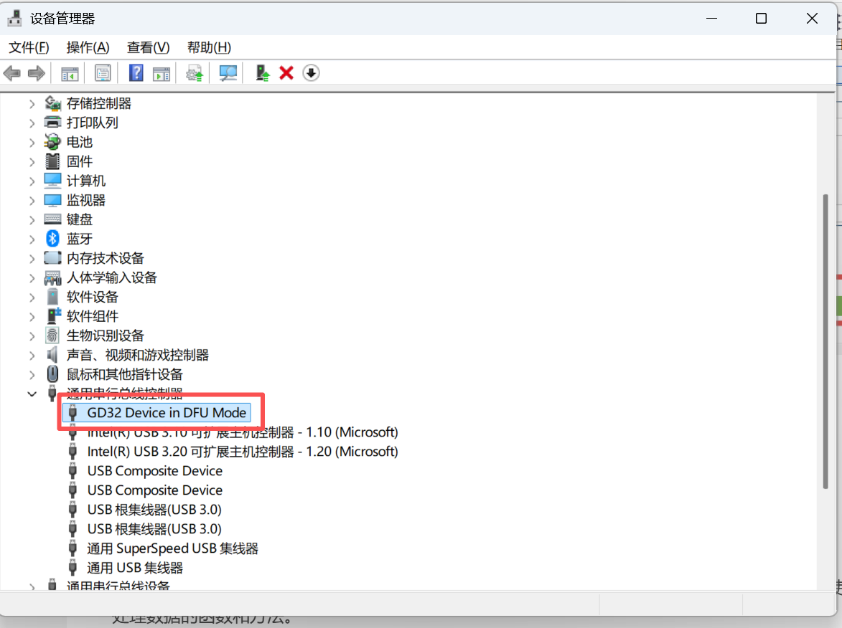This screenshot has width=842, height=628.
Task: Open Help using the blue question mark icon
Action: 136,72
